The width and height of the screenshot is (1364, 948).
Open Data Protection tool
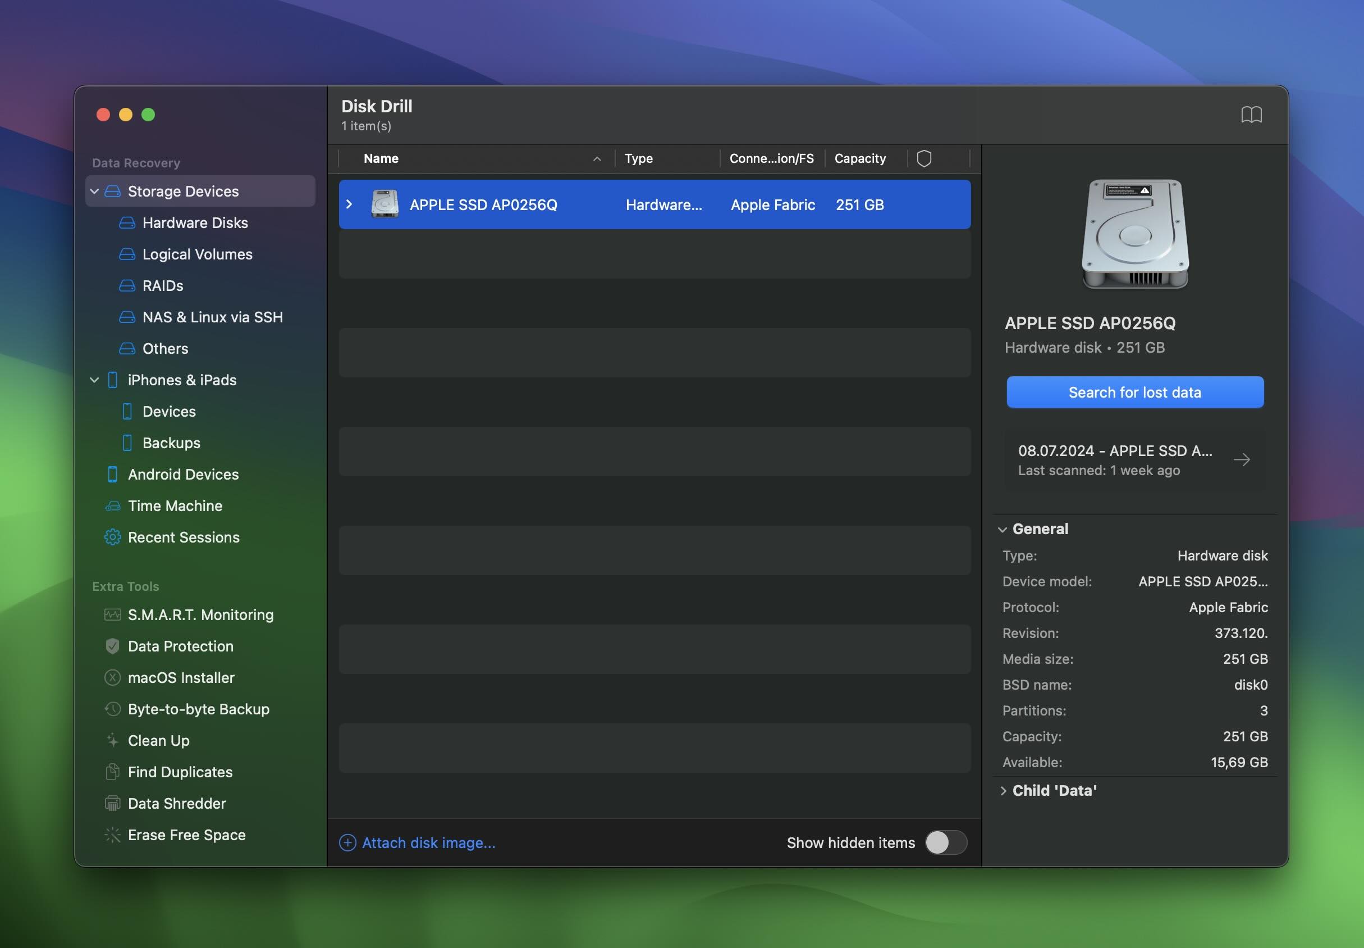[x=180, y=646]
